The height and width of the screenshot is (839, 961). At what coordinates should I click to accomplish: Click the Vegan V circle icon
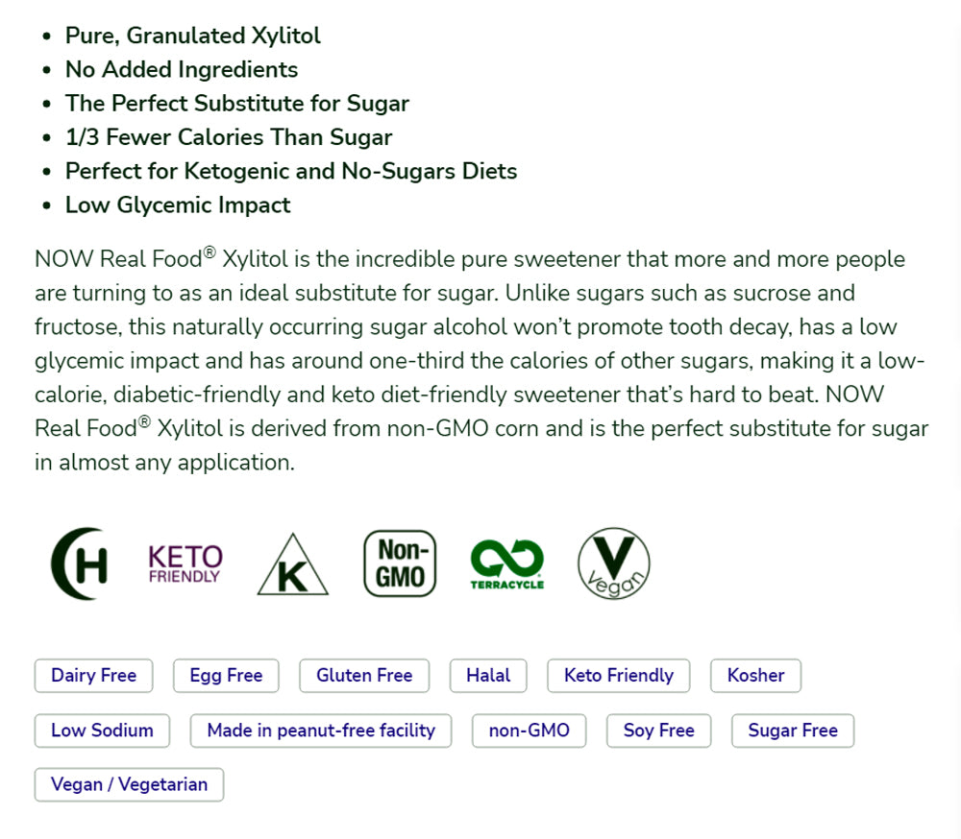(614, 564)
